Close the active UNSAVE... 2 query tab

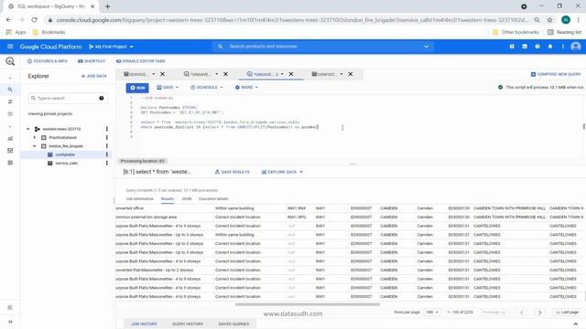(291, 74)
